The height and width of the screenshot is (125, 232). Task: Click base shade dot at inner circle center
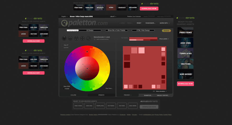click(x=87, y=69)
